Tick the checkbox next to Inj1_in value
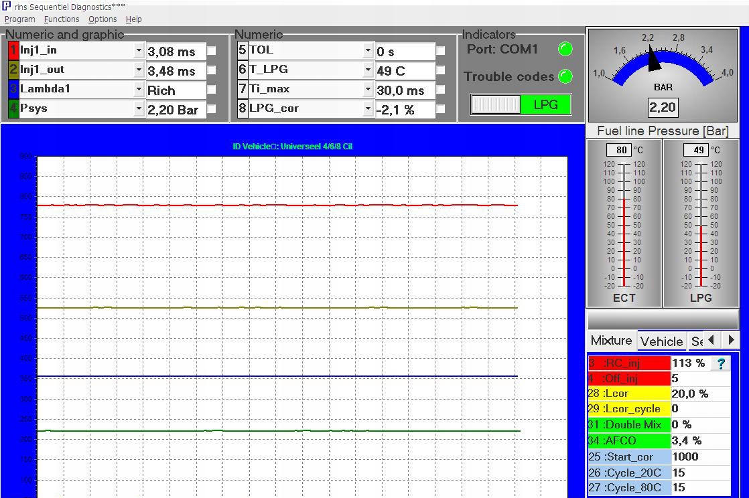The width and height of the screenshot is (749, 498). click(212, 51)
